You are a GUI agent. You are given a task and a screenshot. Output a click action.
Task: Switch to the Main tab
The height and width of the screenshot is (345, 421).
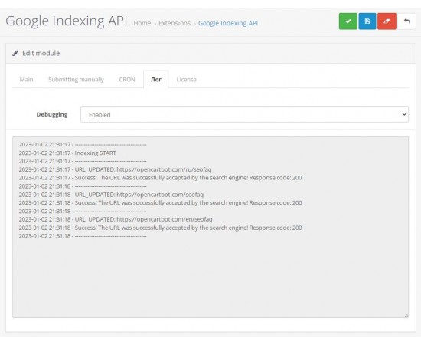click(x=26, y=79)
